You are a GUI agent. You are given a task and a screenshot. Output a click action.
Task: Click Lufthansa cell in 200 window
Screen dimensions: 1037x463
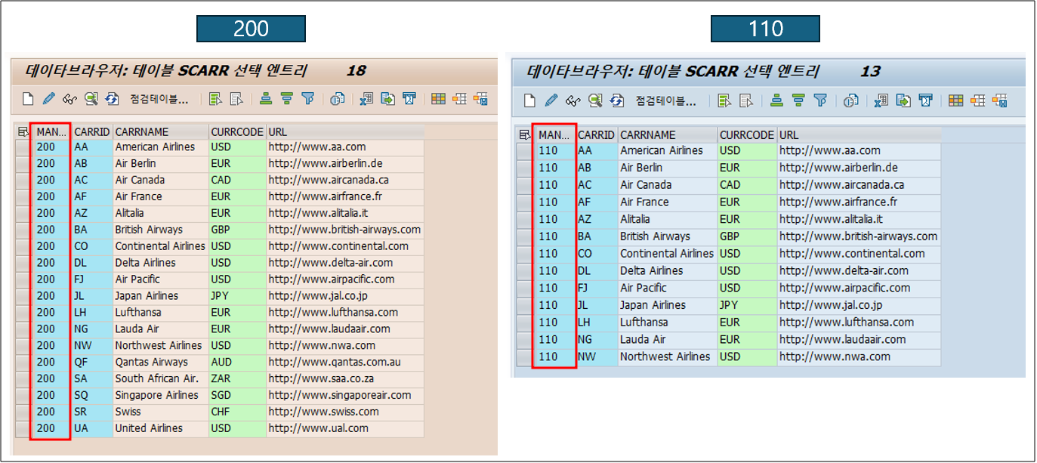click(161, 312)
